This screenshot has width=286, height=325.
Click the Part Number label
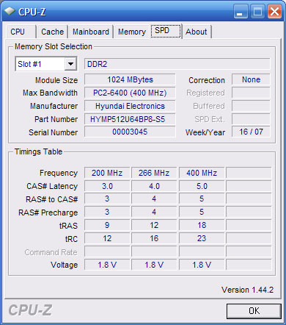tap(56, 119)
